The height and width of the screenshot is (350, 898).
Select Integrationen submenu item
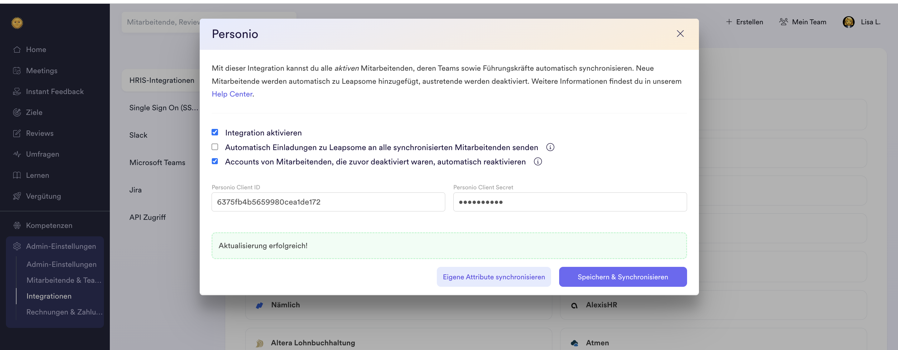point(49,296)
